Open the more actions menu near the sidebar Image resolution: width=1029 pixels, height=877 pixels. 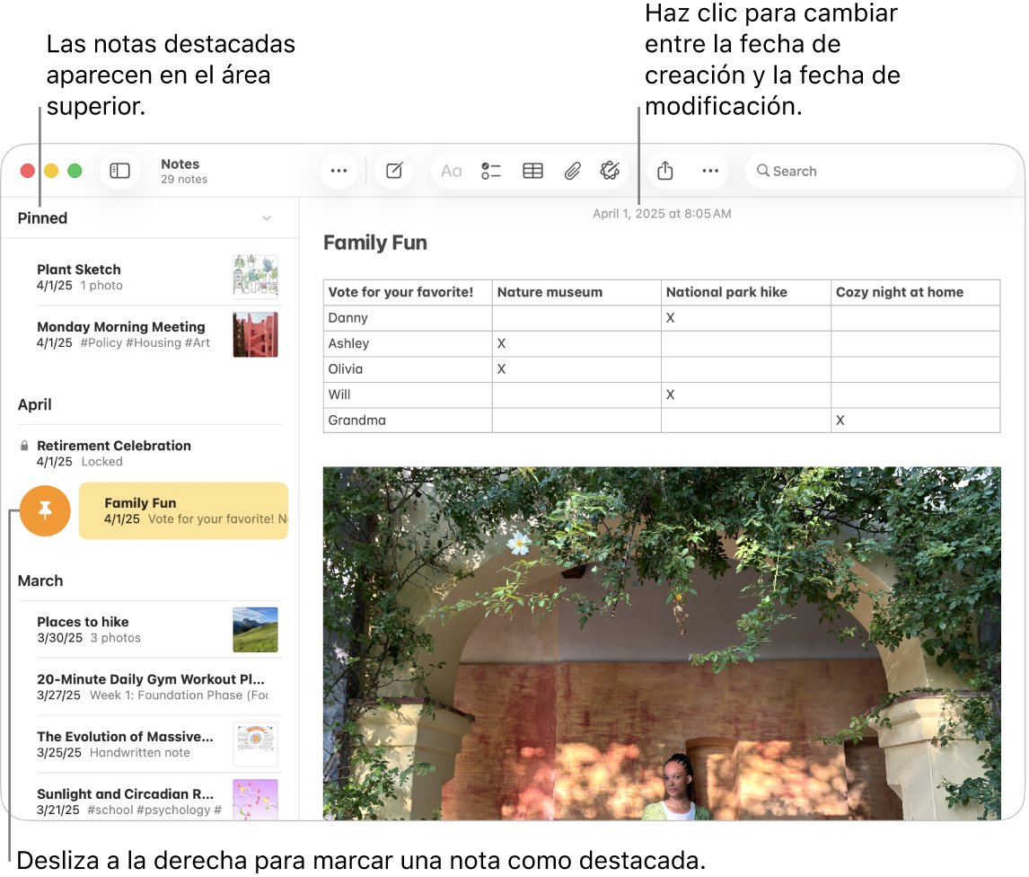tap(339, 170)
